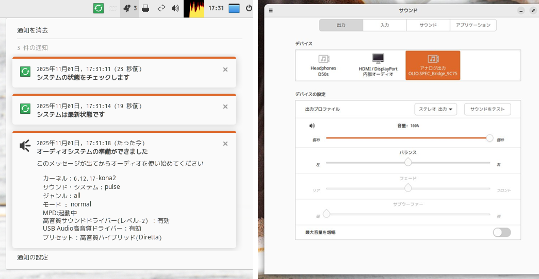This screenshot has width=539, height=279.
Task: Open the printer tray icon
Action: pos(145,8)
